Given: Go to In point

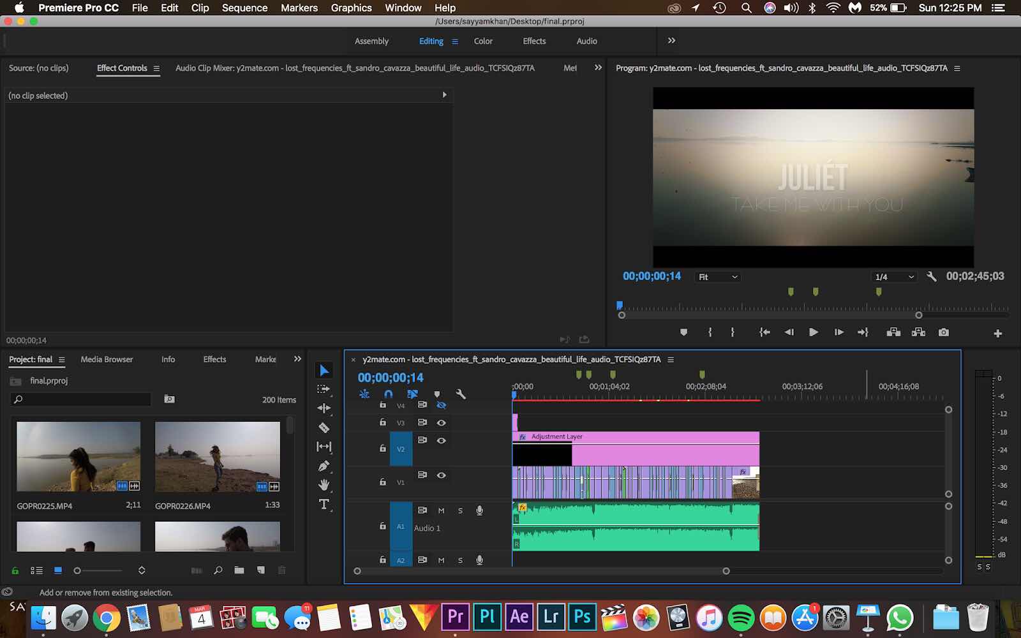Looking at the screenshot, I should tap(764, 332).
